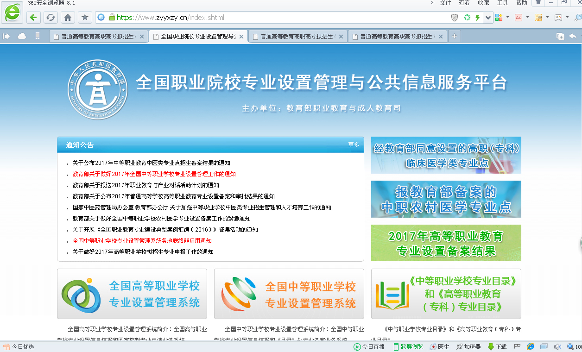Toggle the IE compatibility mode icon
Viewport: 582px width, 352px height.
click(531, 346)
